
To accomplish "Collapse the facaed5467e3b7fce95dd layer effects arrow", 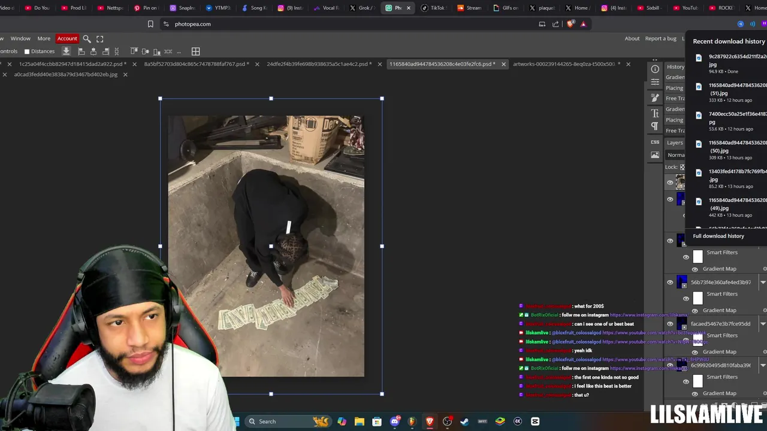I will pyautogui.click(x=763, y=324).
